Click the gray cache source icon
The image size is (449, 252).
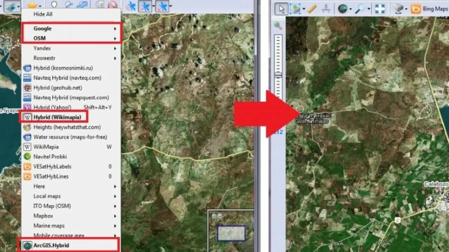398,9
